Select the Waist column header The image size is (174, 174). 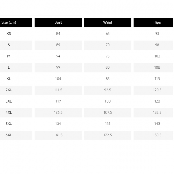(108, 22)
